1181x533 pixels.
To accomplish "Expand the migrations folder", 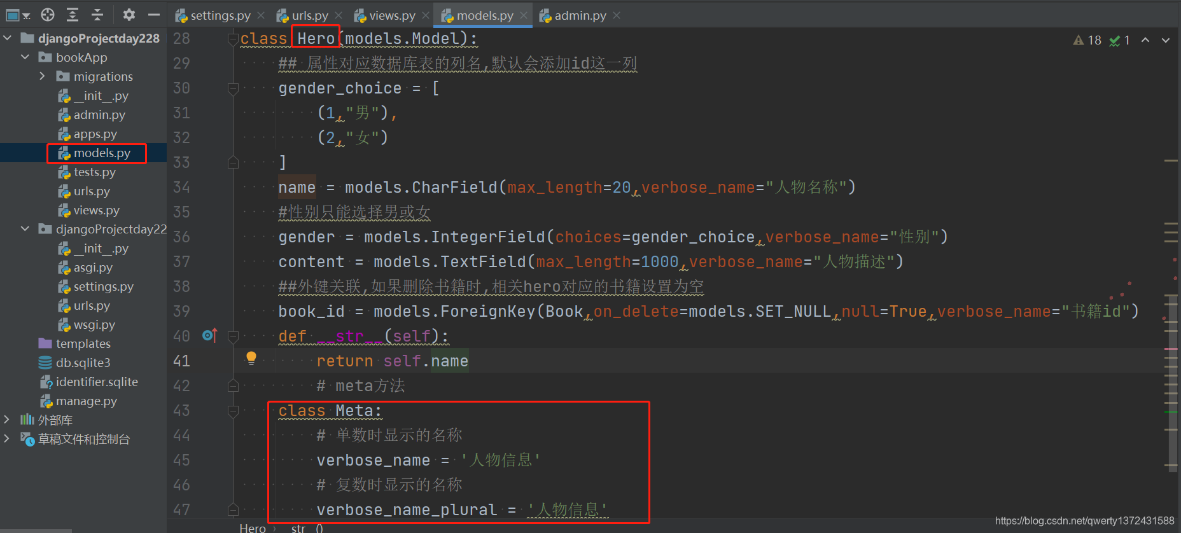I will [x=43, y=76].
